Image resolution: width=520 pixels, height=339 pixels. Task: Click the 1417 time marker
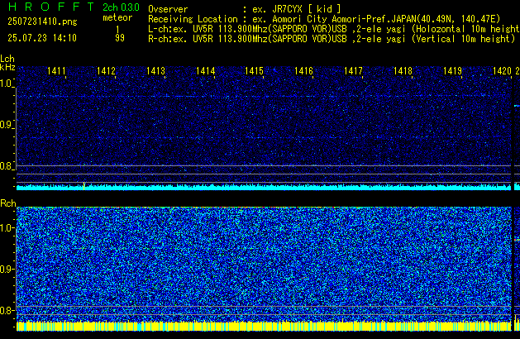353,71
